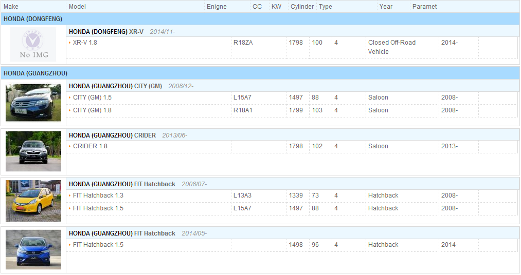Click the 2008/12- date beside CITY (GM)
The height and width of the screenshot is (275, 521).
click(x=181, y=86)
